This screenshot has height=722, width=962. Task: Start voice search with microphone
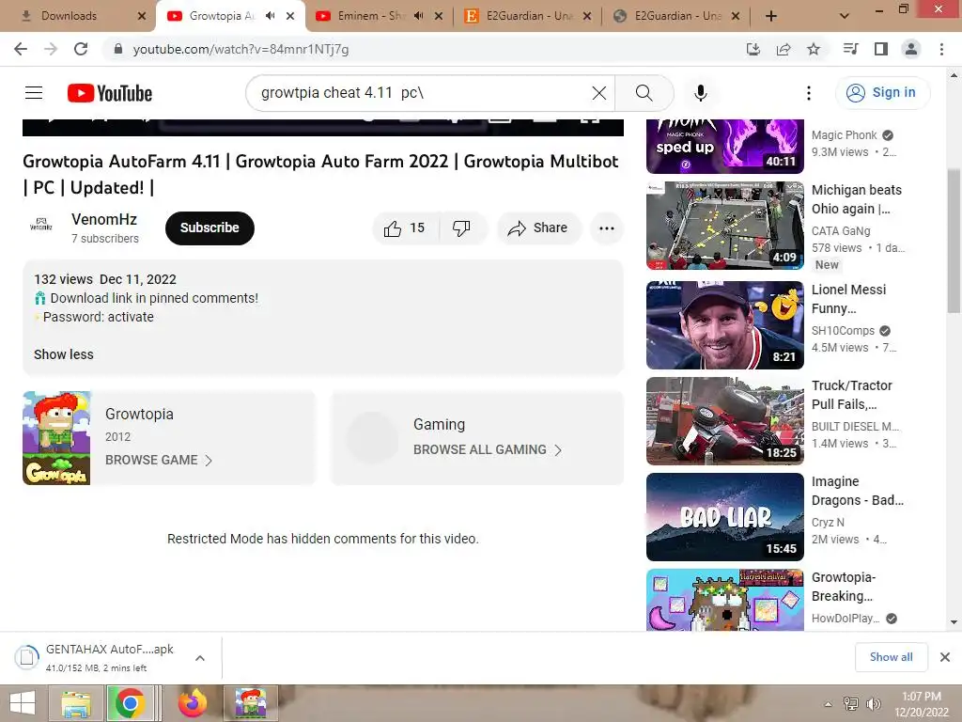701,93
